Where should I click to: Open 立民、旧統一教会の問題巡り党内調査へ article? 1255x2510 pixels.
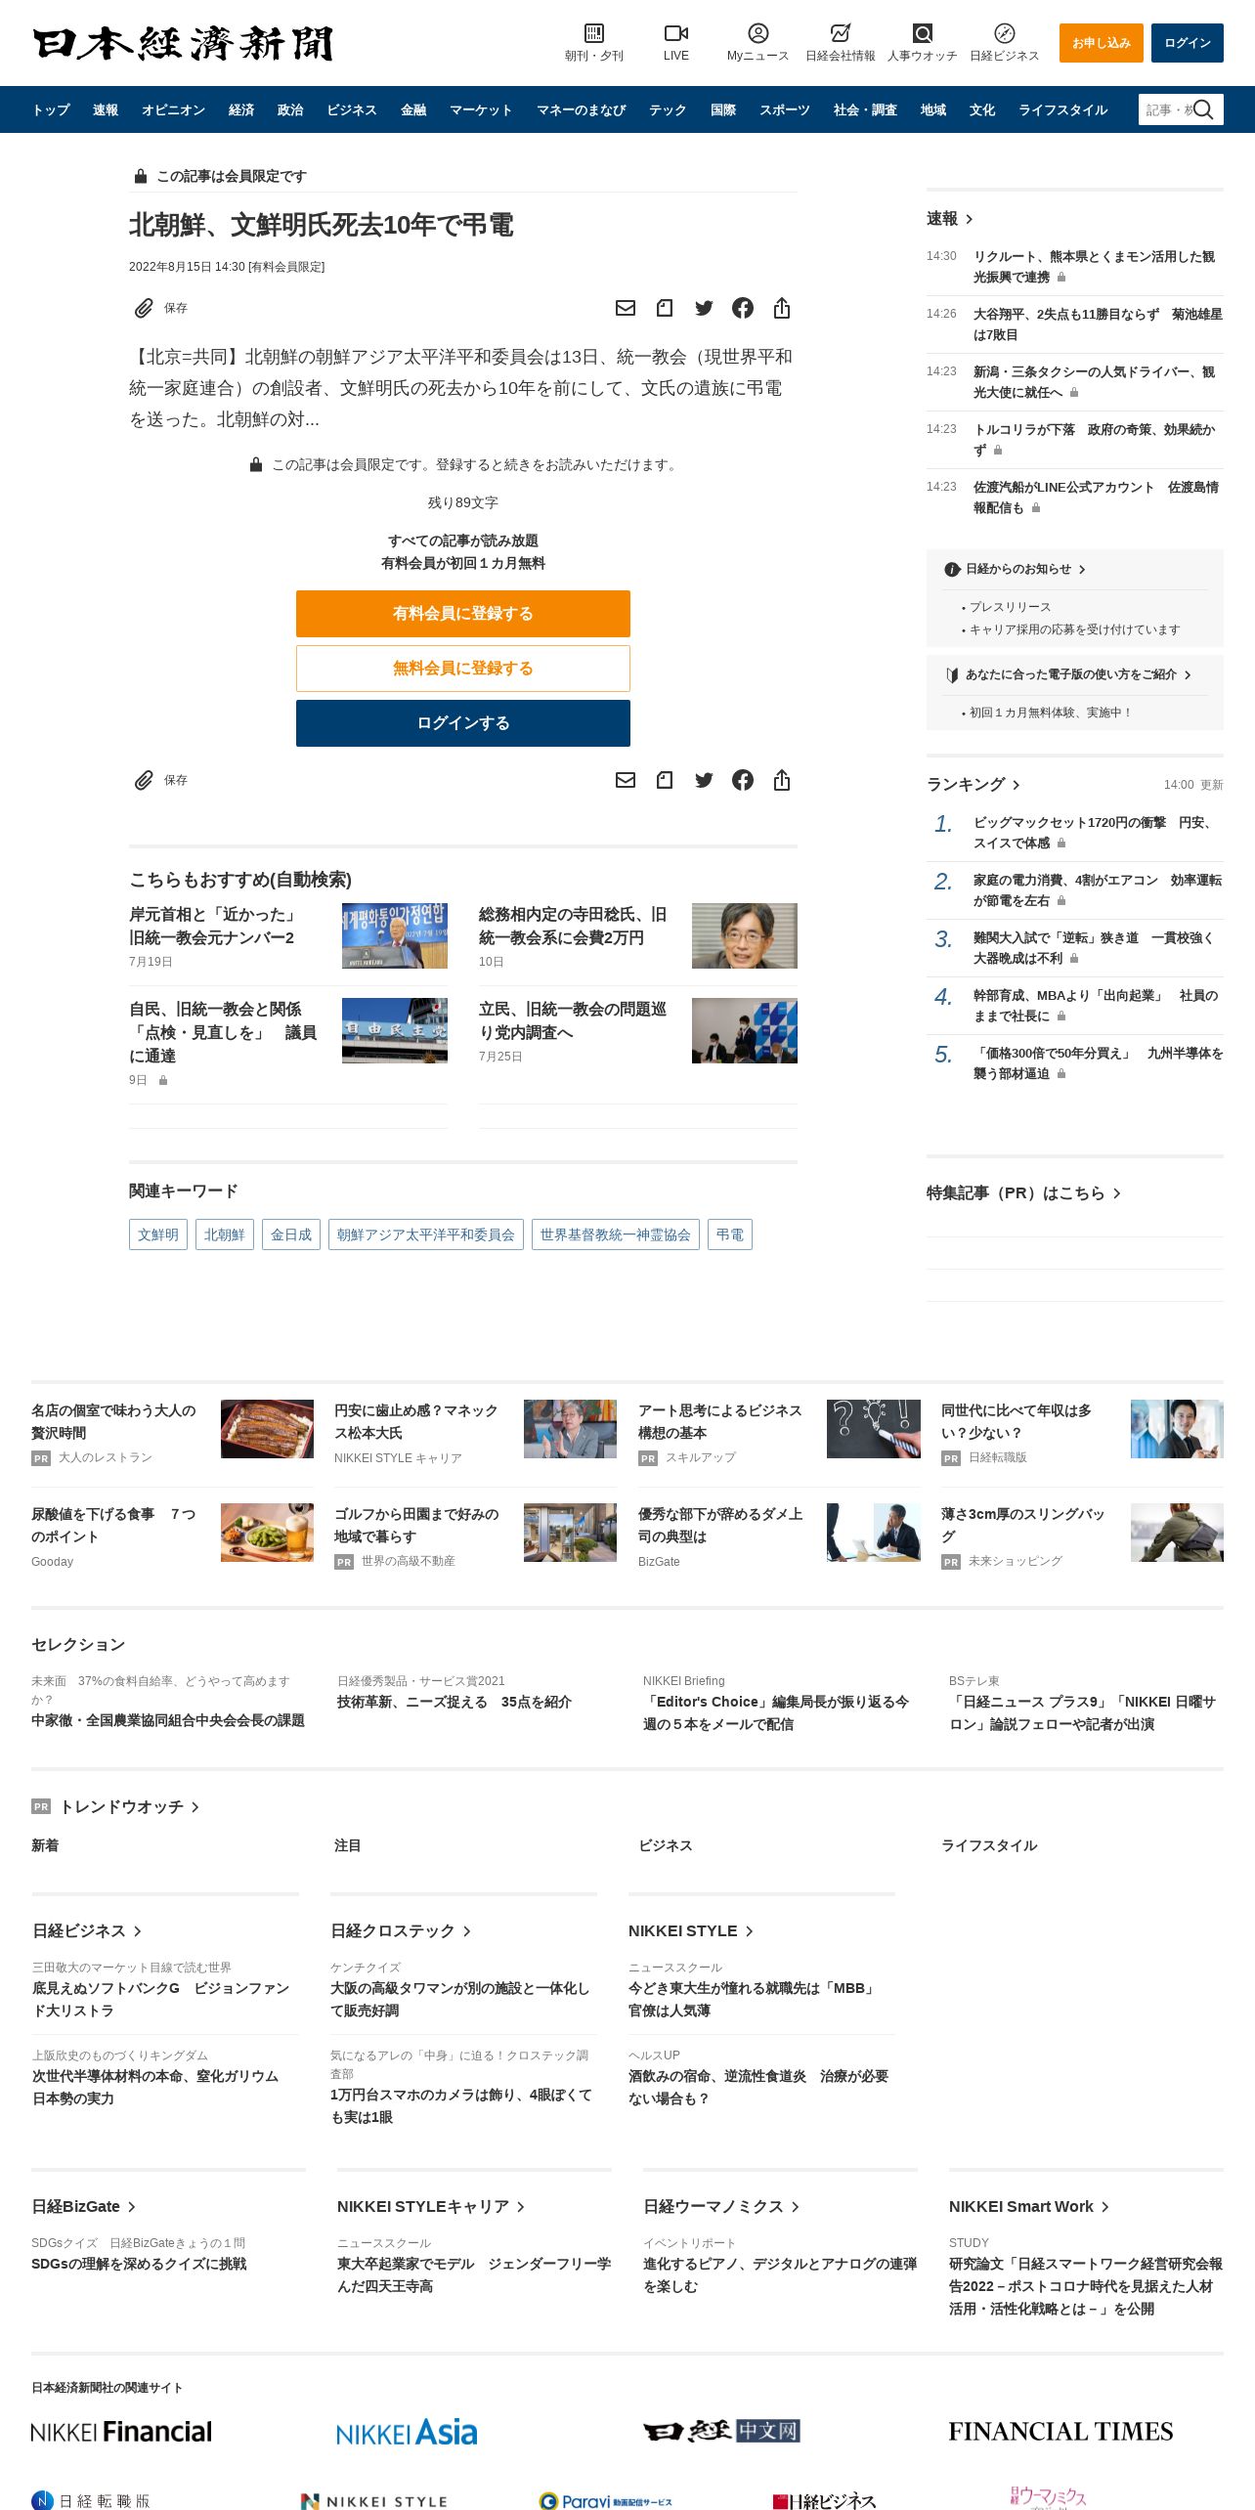pyautogui.click(x=573, y=1020)
